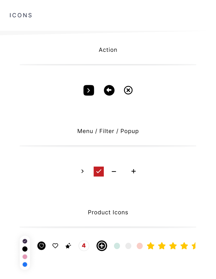This screenshot has height=279, width=216.
Task: Click the black circled plus add icon
Action: click(102, 246)
